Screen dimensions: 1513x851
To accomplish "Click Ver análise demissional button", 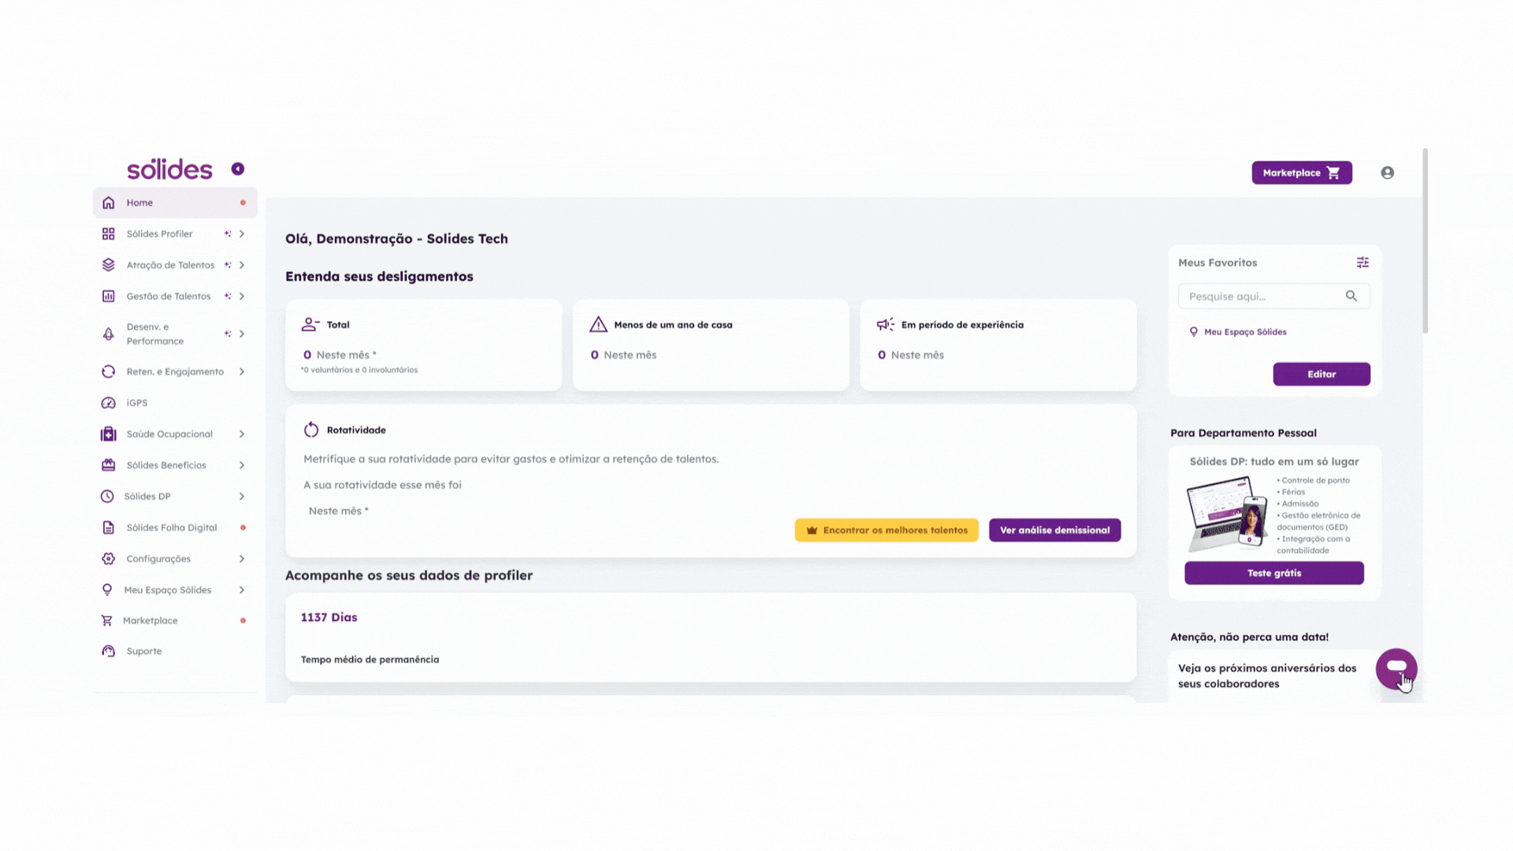I will [1054, 530].
